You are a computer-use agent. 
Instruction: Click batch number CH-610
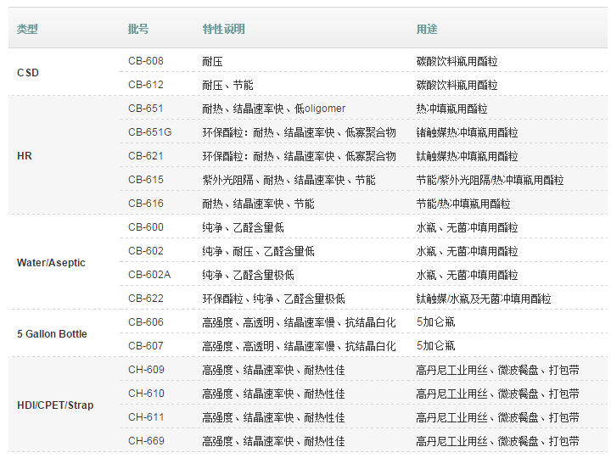pyautogui.click(x=146, y=394)
